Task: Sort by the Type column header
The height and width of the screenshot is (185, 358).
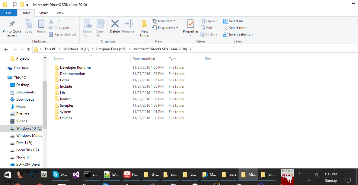Action: [x=185, y=59]
